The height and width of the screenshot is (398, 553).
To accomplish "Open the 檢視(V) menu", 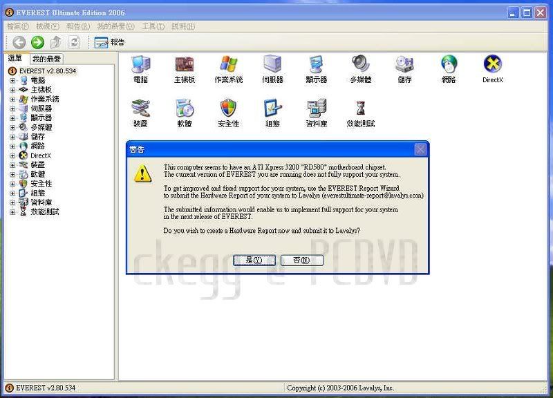I will point(48,26).
